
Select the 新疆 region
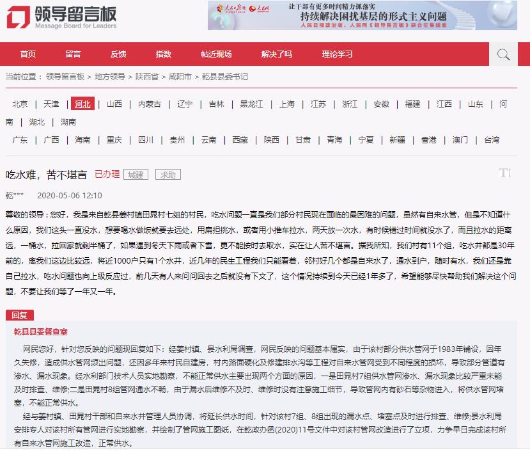point(397,139)
